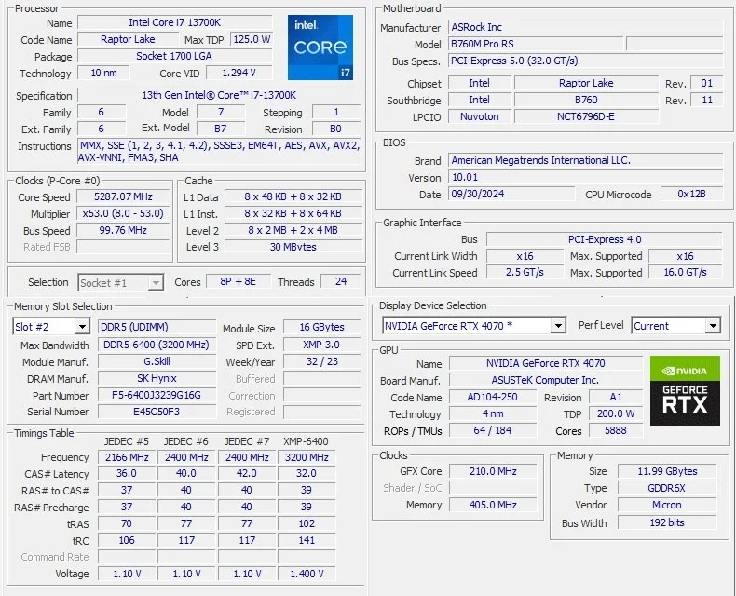Click the 10 nm technology value
The width and height of the screenshot is (736, 596).
click(x=103, y=74)
